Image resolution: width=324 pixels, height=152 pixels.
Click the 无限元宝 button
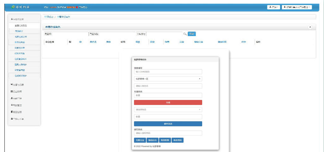(x=140, y=140)
